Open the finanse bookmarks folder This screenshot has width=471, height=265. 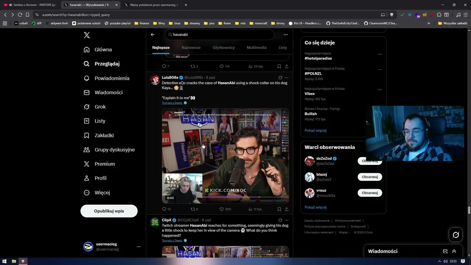(x=142, y=23)
